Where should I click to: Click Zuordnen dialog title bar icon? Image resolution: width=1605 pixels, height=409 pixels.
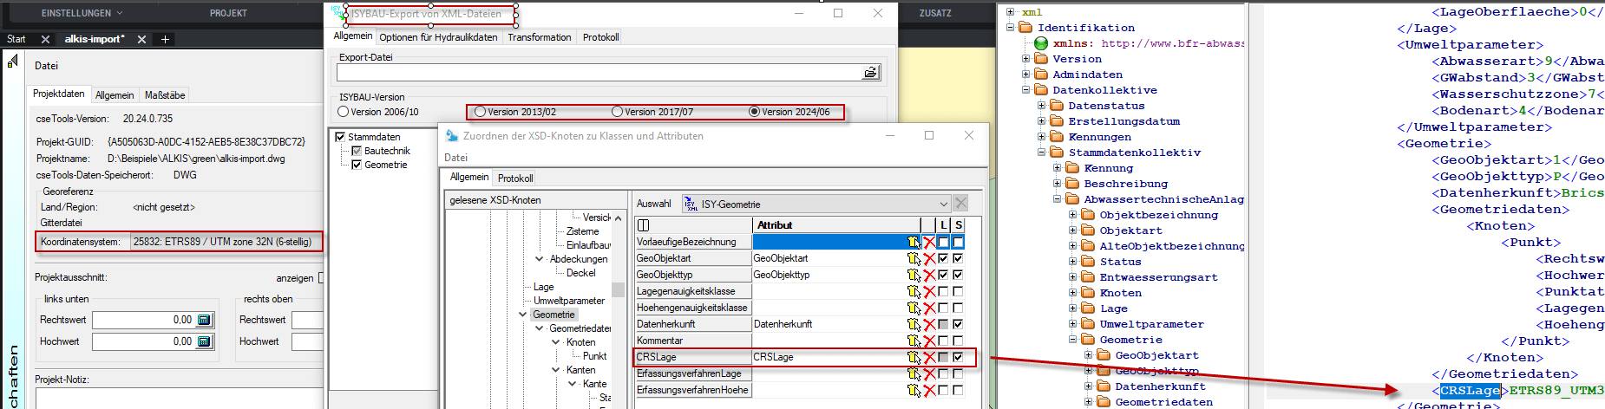tap(451, 136)
